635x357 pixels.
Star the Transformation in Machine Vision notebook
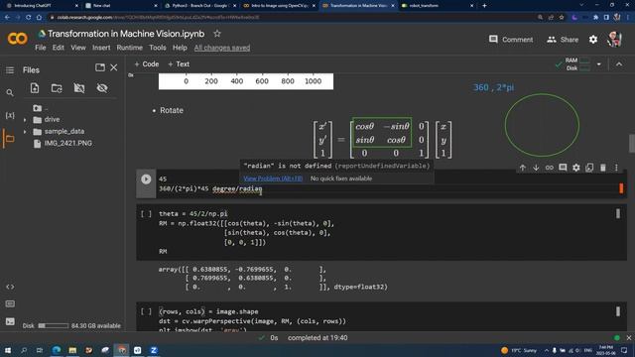217,34
